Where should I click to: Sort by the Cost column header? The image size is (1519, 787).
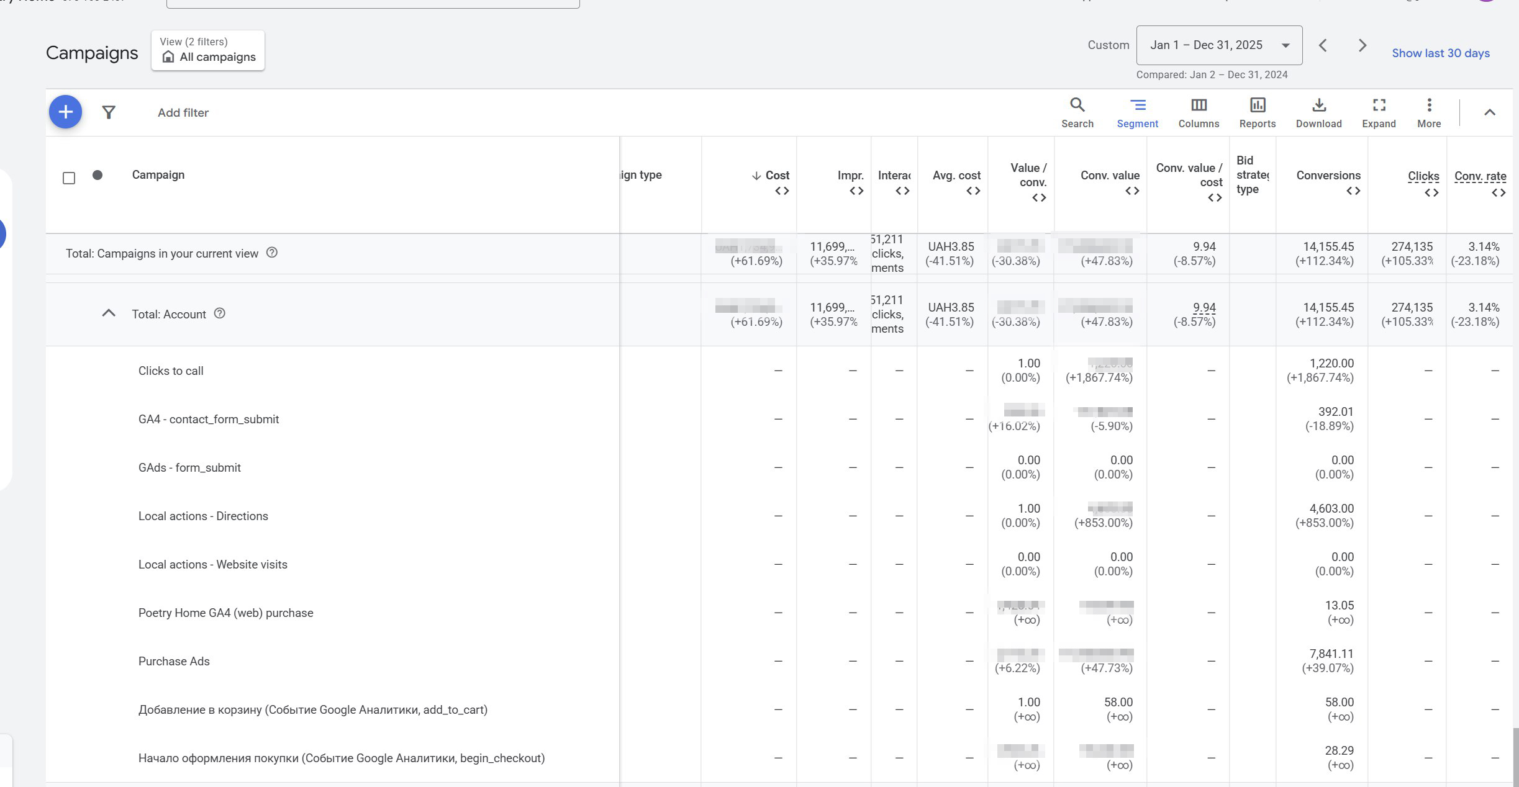[776, 176]
